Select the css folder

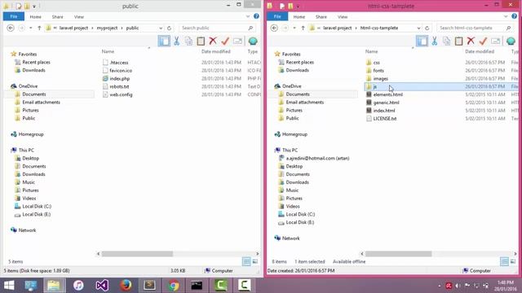click(x=376, y=63)
